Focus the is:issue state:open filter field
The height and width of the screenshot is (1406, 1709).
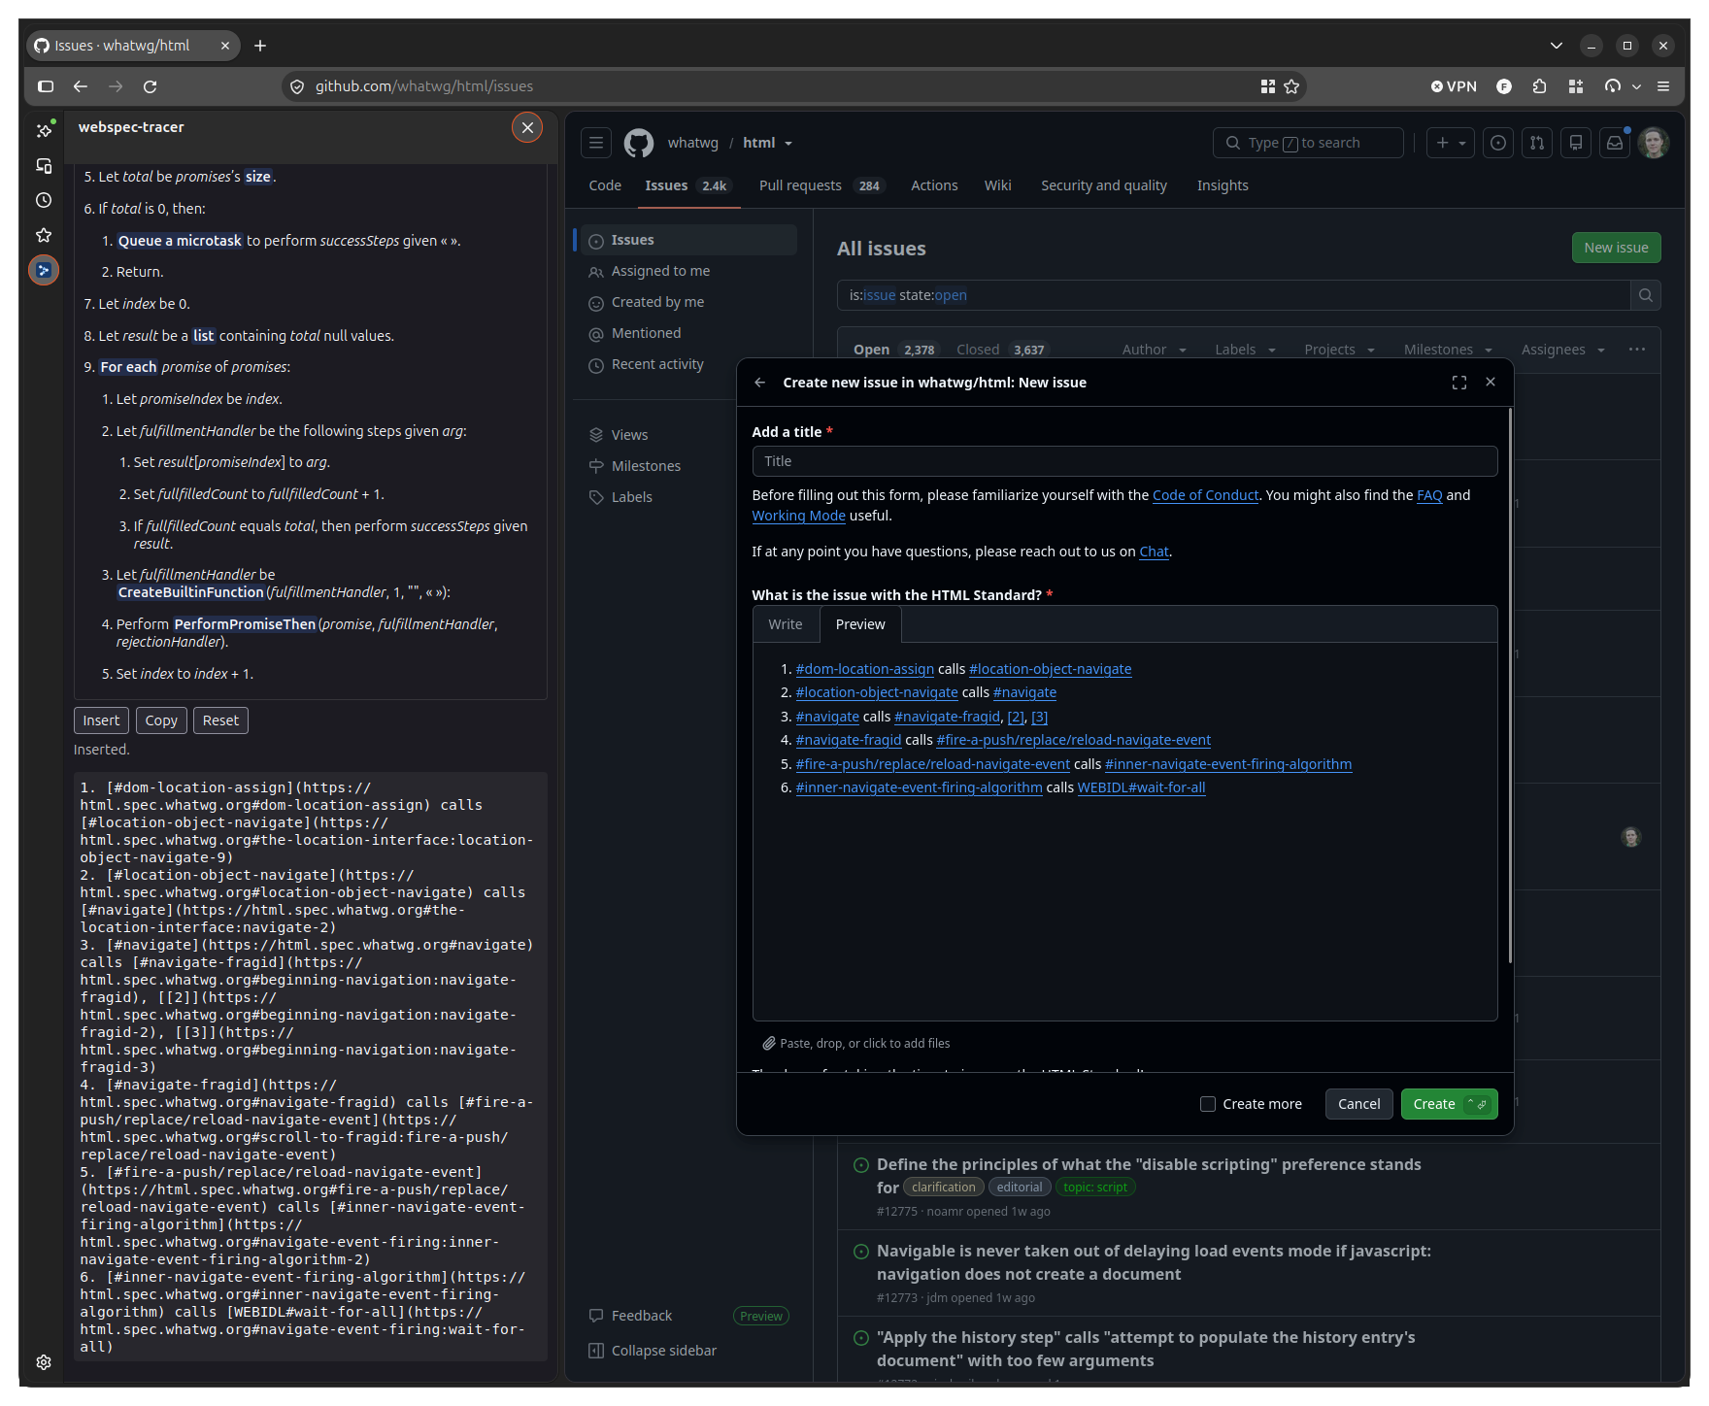1233,295
